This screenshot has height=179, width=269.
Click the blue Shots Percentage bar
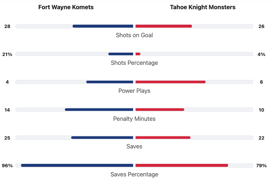[120, 54]
